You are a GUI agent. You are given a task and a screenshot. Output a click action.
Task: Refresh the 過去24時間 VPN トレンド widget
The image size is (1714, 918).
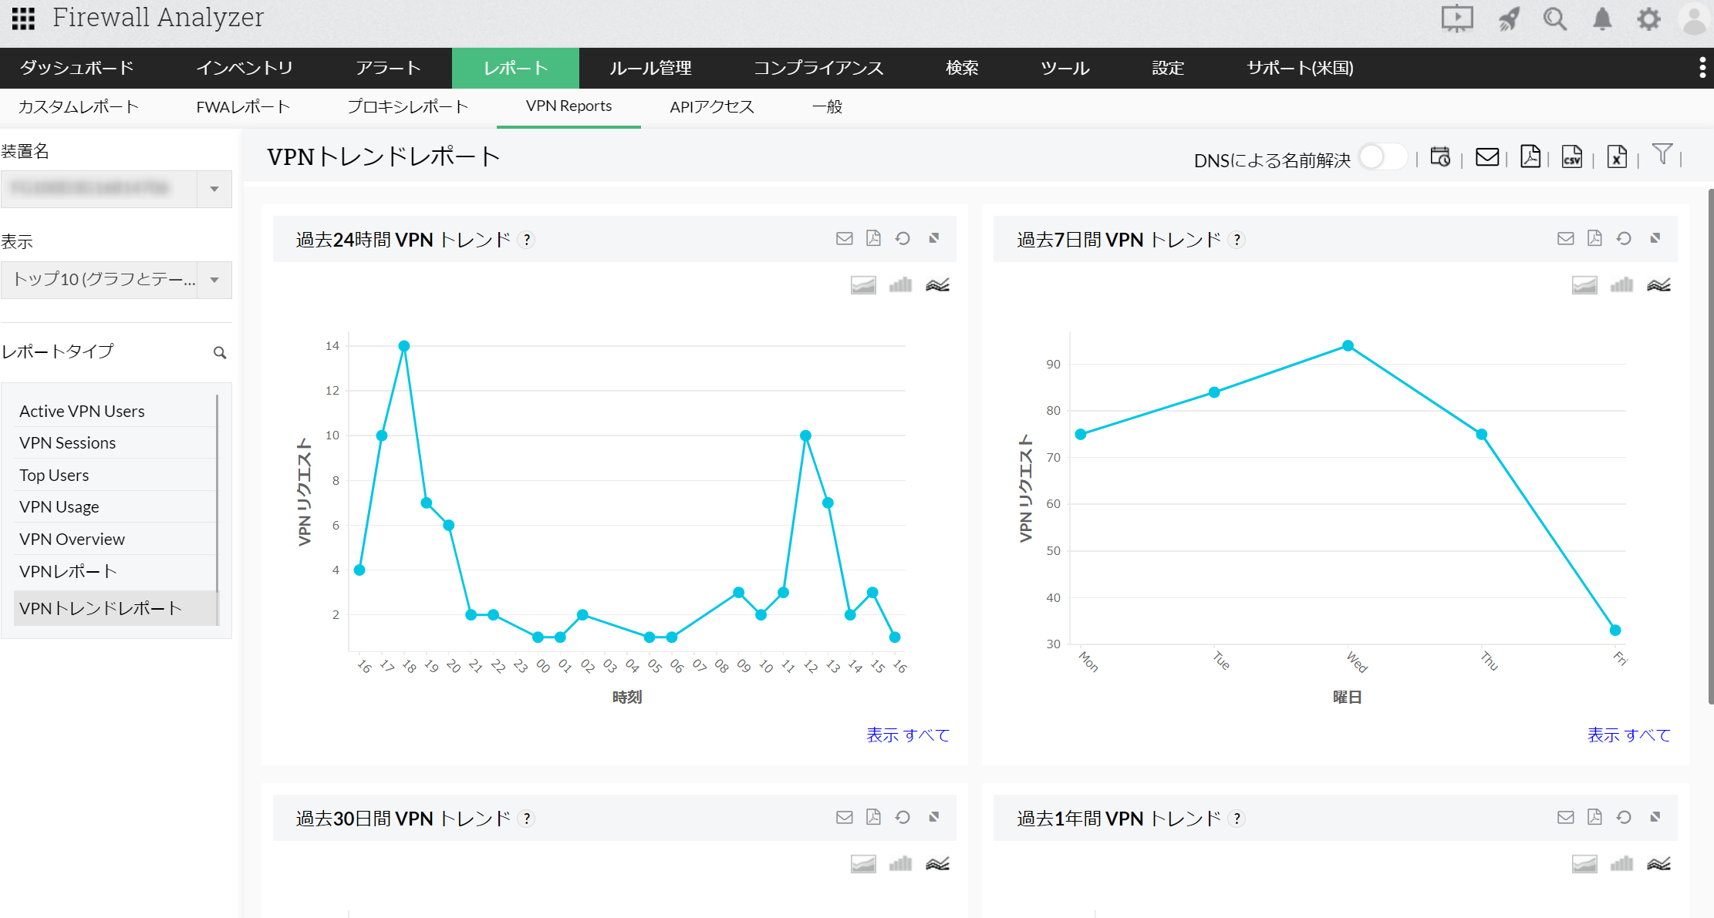tap(903, 239)
